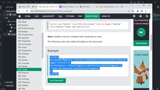Viewport: 160px width, 90px height.
Task: Open BS5 Alerts in sidebar
Action: [22, 22]
